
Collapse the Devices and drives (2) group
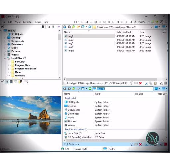tap(76, 129)
